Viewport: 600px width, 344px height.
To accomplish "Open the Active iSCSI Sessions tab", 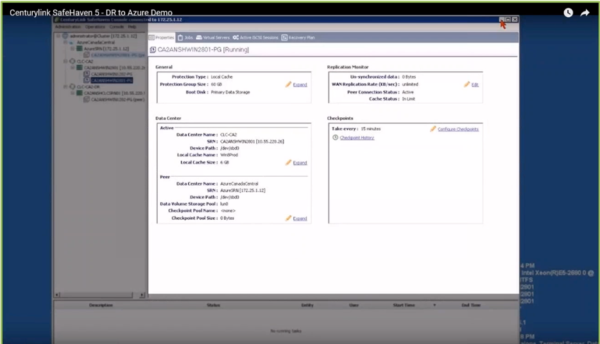I will pyautogui.click(x=255, y=37).
